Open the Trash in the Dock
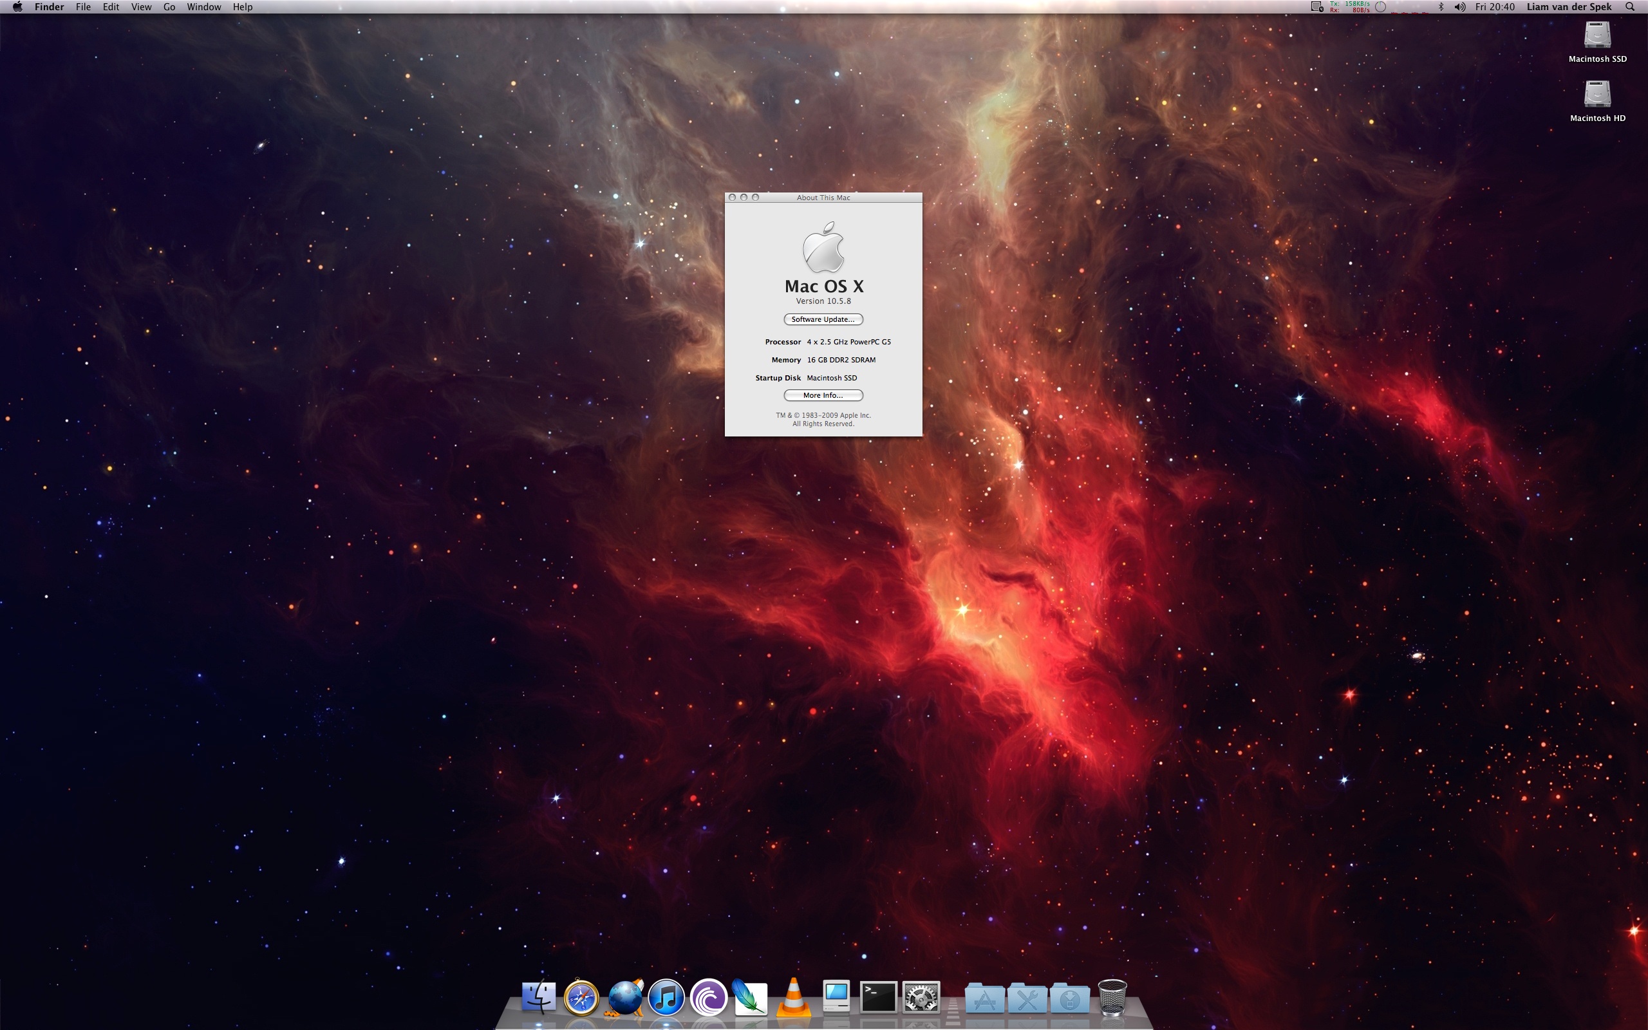This screenshot has height=1030, width=1648. (1112, 998)
